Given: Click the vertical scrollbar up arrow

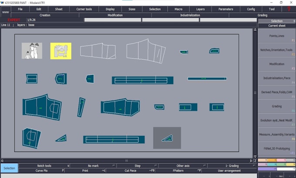Looking at the screenshot, I should 255,30.
